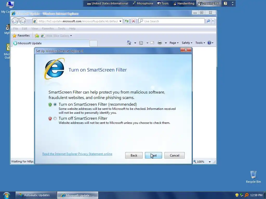Click the network connection tray icon

click(x=242, y=195)
